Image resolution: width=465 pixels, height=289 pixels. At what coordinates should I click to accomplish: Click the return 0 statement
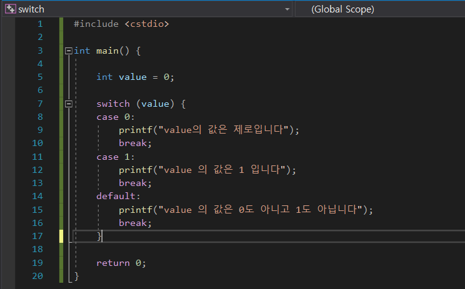click(121, 263)
